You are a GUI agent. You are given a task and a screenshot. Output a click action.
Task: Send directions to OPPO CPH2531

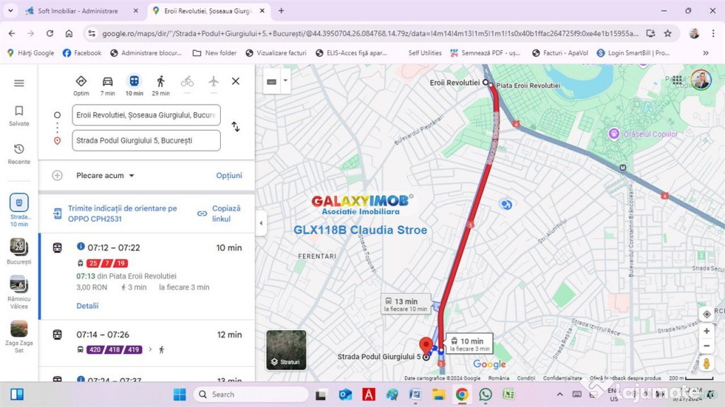coord(122,213)
